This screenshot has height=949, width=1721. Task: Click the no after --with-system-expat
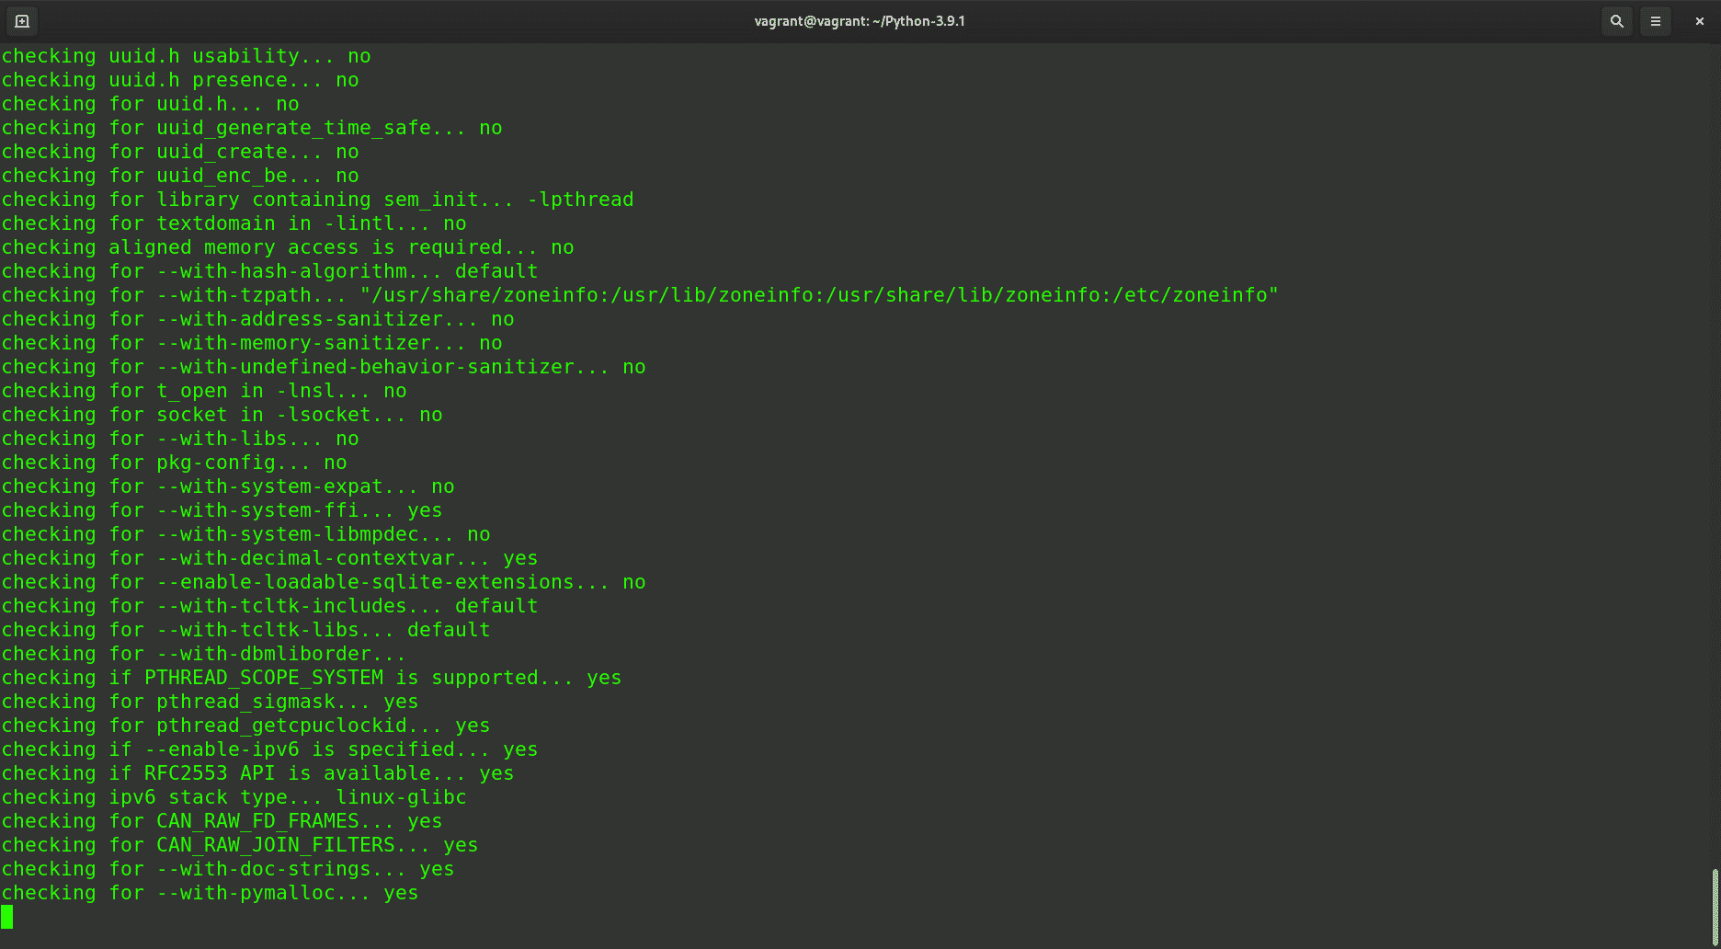pos(442,486)
